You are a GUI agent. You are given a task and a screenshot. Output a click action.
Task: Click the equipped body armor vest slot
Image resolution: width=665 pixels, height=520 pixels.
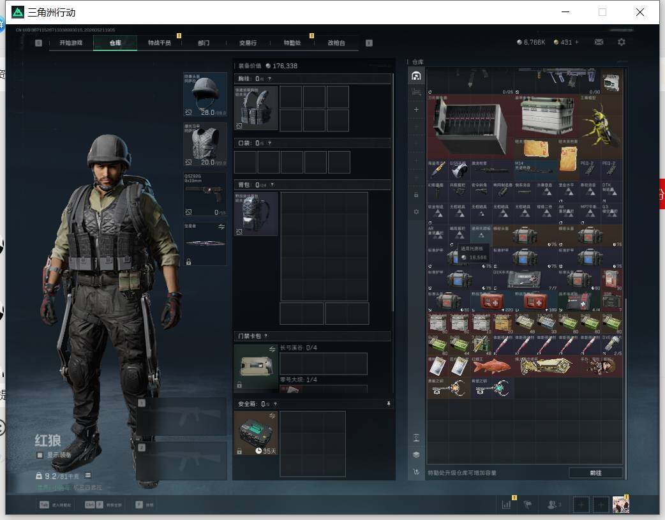(205, 145)
